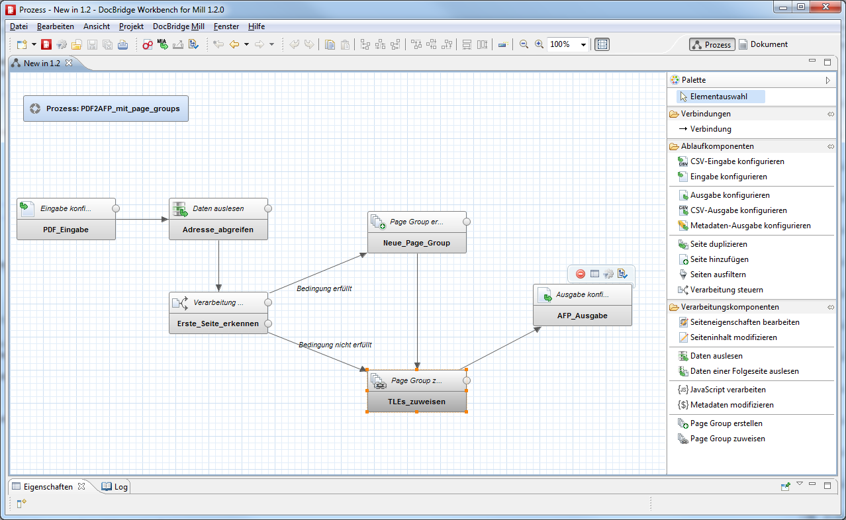This screenshot has height=520, width=846.
Task: Click the zoom out magnifier icon
Action: [x=524, y=44]
